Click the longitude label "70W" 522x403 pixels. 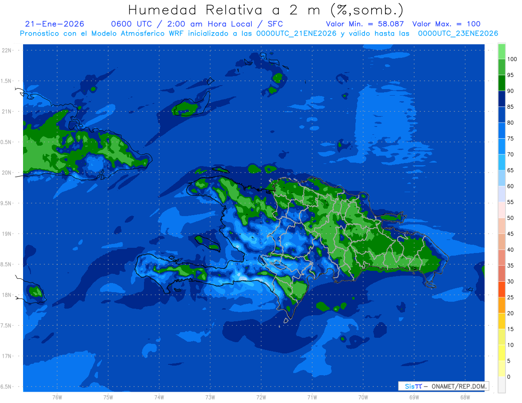(363, 397)
